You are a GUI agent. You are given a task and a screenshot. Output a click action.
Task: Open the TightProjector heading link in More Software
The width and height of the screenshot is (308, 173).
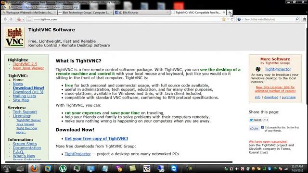[x=278, y=69]
